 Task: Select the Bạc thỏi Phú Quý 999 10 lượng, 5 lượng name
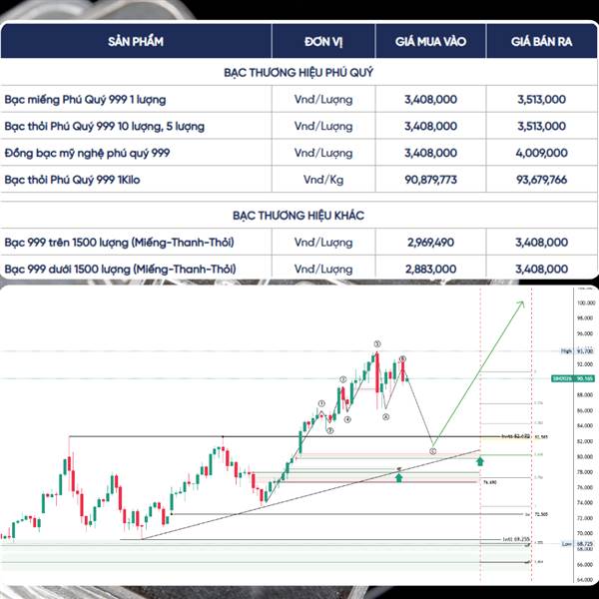104,127
